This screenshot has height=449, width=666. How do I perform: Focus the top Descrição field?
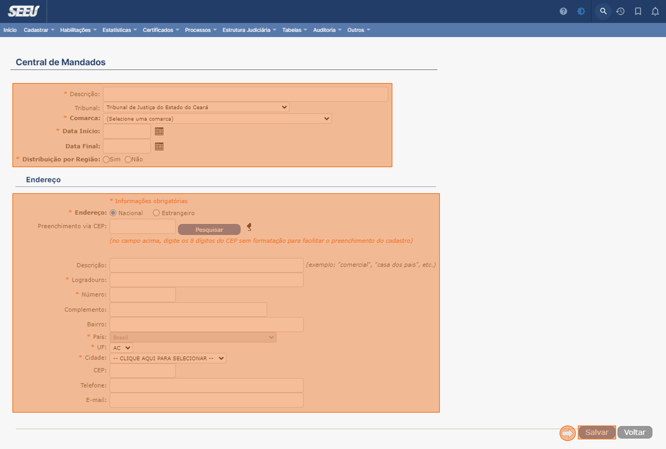pos(245,94)
